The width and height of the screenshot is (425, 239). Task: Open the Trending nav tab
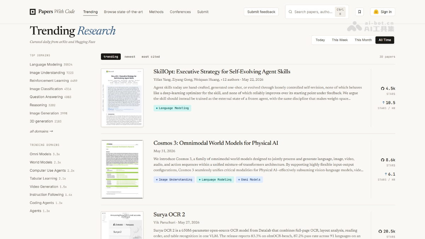click(90, 12)
